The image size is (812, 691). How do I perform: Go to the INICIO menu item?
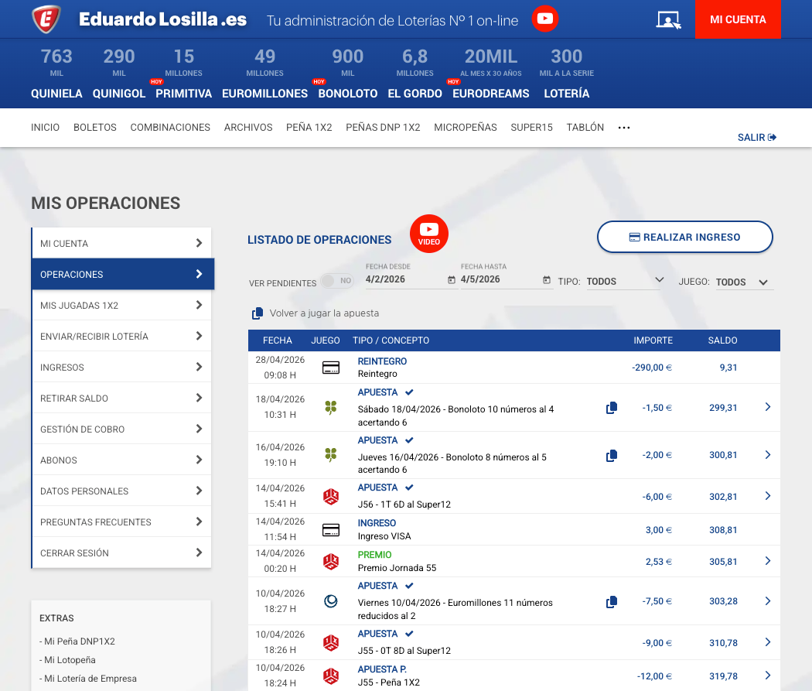(x=45, y=128)
